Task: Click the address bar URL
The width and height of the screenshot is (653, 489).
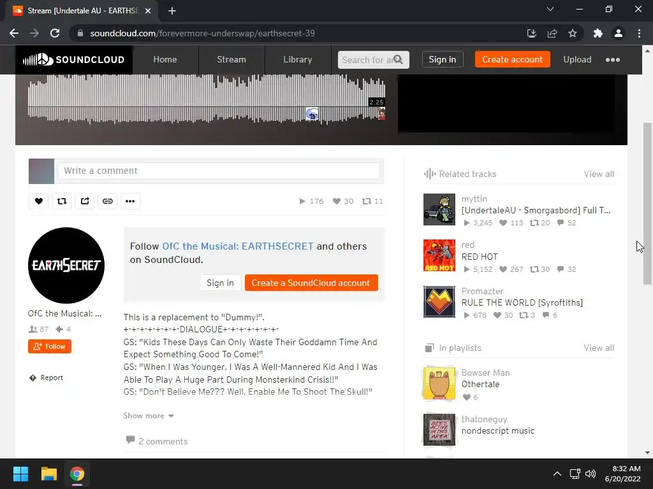Action: click(202, 33)
